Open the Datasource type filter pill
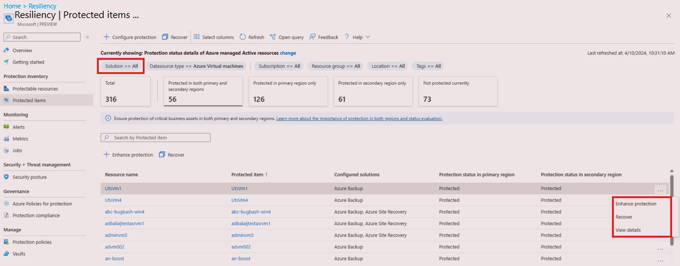The height and width of the screenshot is (266, 680). [x=196, y=66]
